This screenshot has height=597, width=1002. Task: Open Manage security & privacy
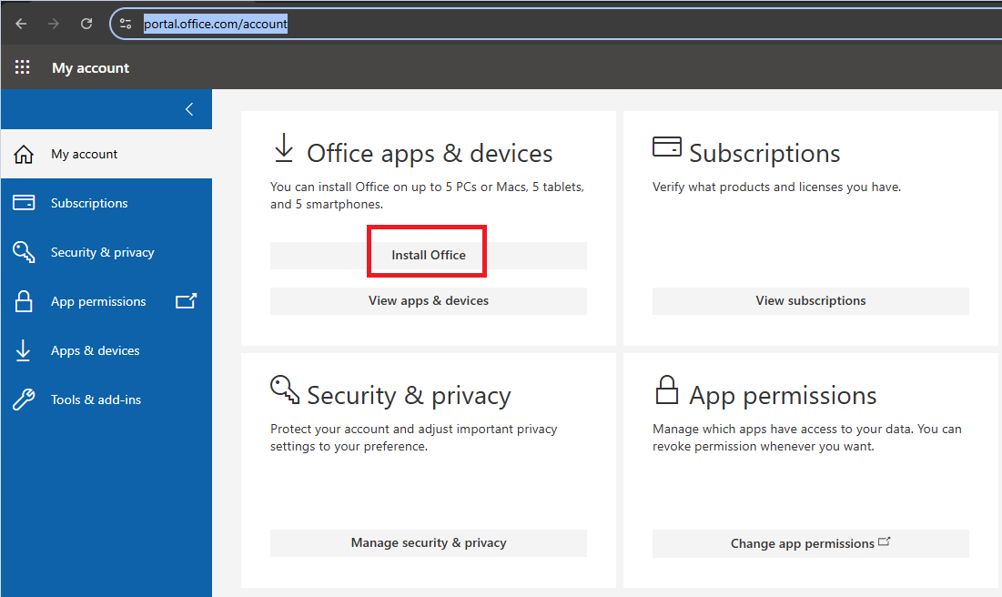coord(428,542)
